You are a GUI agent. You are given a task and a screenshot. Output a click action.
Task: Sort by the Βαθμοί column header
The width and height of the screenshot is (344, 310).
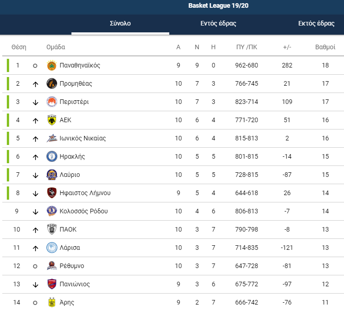click(325, 47)
